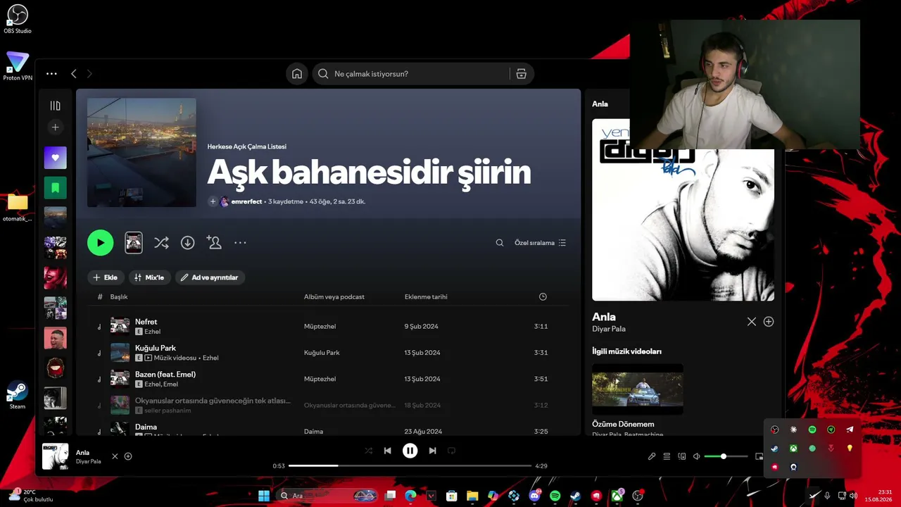
Task: Open the emrerfect profile link
Action: [247, 201]
